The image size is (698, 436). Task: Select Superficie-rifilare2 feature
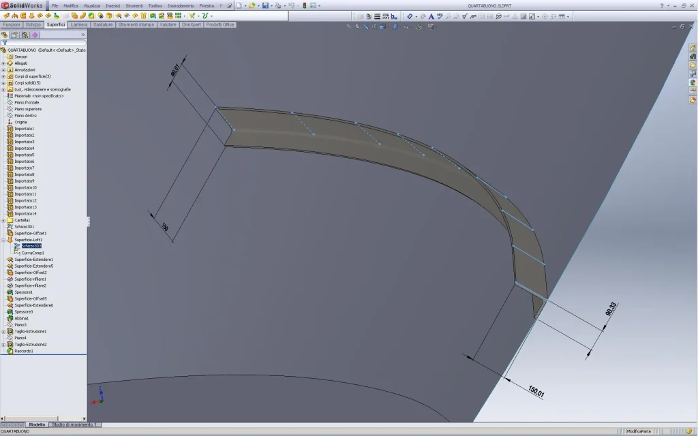coord(30,285)
